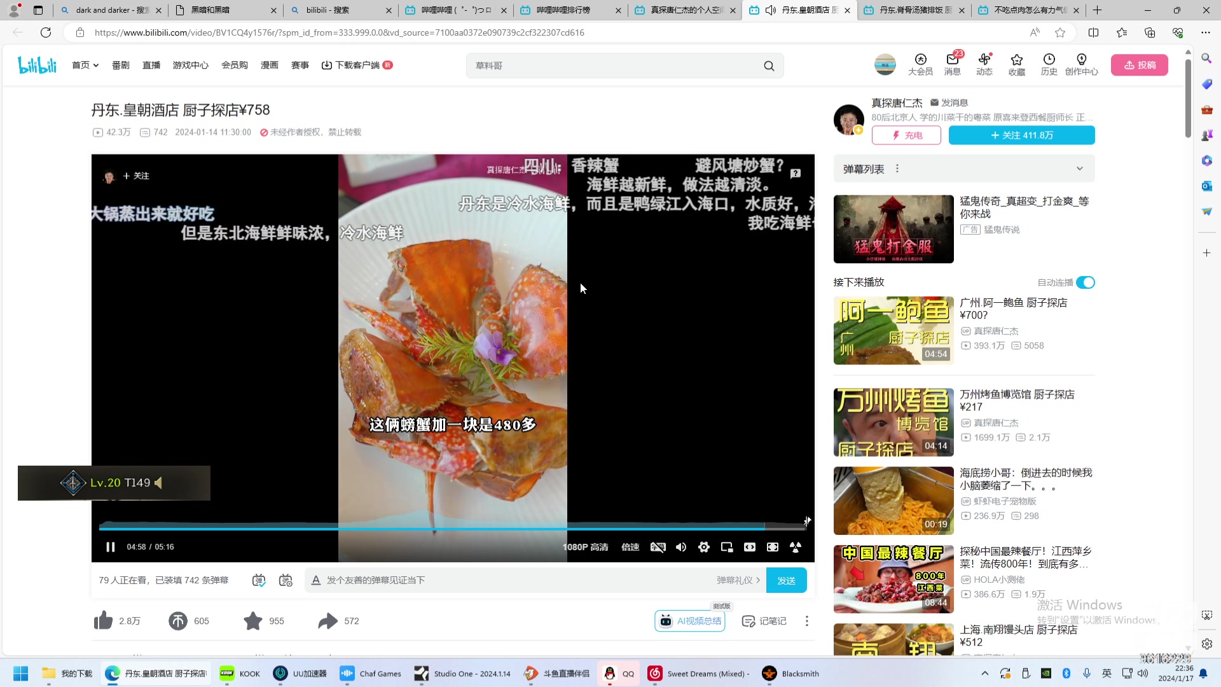Select 1080P 高清 quality menu

coord(585,547)
